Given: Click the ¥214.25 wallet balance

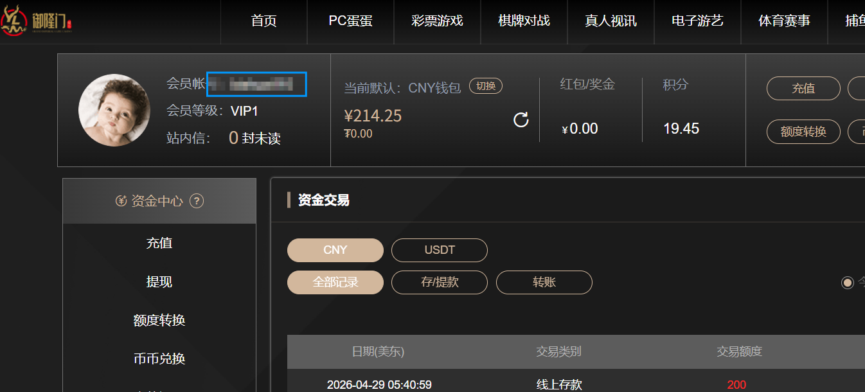Looking at the screenshot, I should tap(373, 116).
